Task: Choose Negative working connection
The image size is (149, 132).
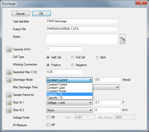Action: point(73,65)
